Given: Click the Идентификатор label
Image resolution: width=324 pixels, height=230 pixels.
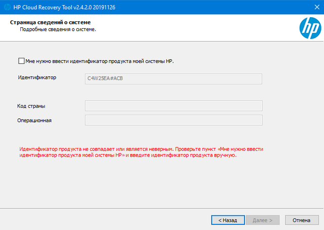Looking at the screenshot, I should pyautogui.click(x=37, y=78).
